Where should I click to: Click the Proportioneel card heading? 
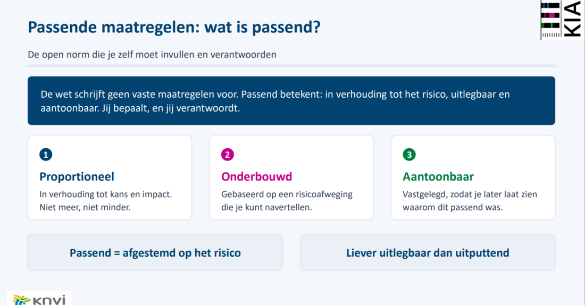pos(77,176)
